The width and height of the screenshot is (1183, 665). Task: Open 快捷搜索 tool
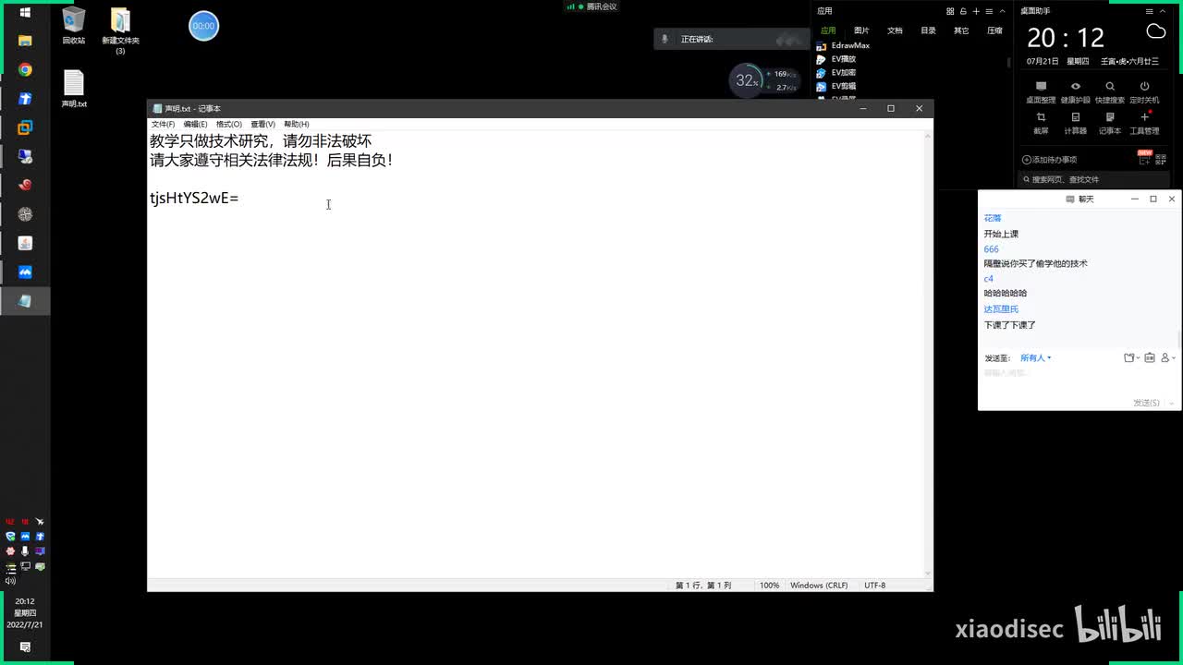click(x=1110, y=91)
